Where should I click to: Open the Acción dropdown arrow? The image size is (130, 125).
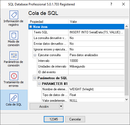(61, 106)
